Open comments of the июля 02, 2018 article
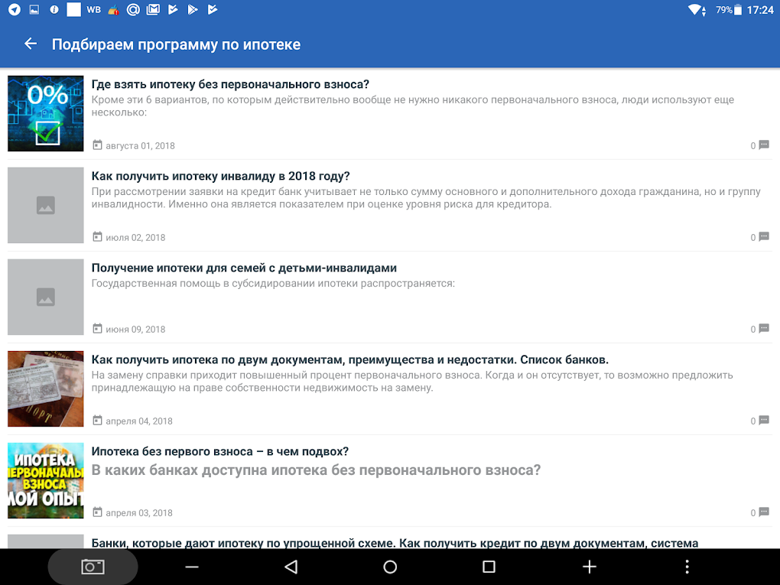Viewport: 780px width, 585px height. point(759,237)
